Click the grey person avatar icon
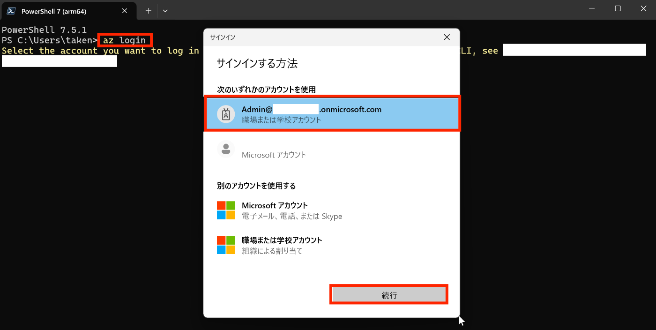The height and width of the screenshot is (330, 656). [226, 150]
